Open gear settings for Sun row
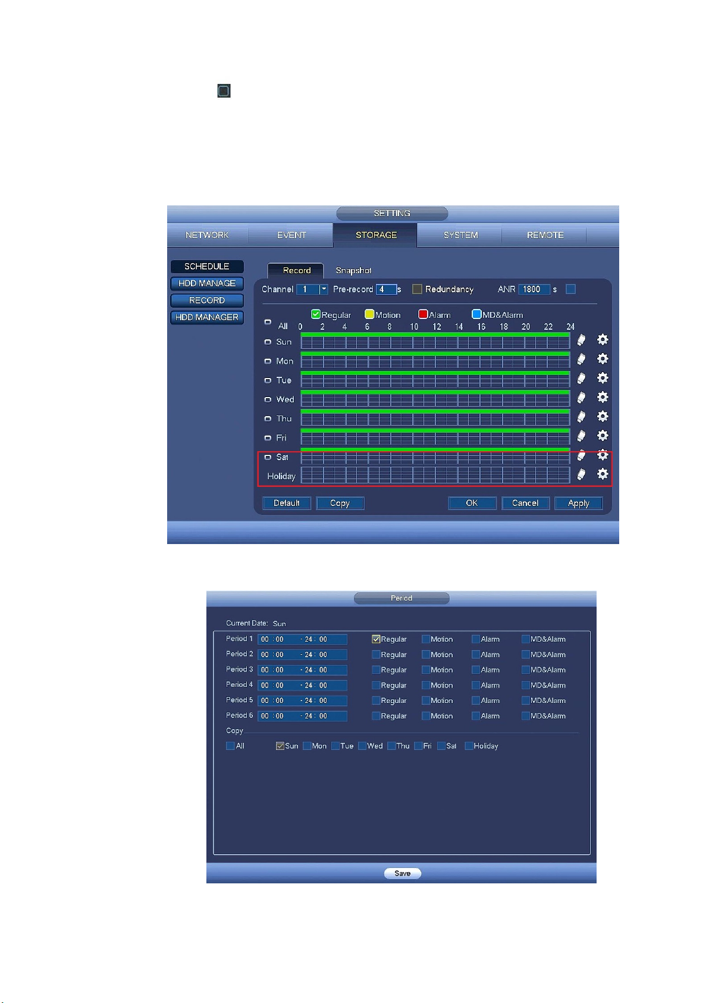Viewport: 709px width, 1003px height. click(603, 339)
